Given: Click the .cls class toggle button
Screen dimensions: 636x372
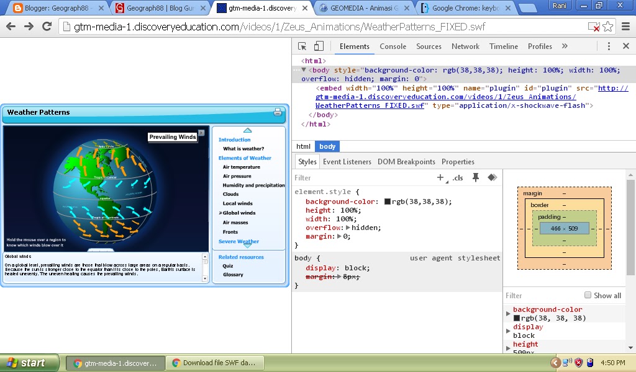Looking at the screenshot, I should [x=458, y=178].
